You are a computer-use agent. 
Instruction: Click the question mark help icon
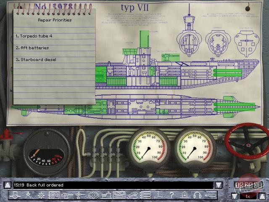tap(171, 195)
